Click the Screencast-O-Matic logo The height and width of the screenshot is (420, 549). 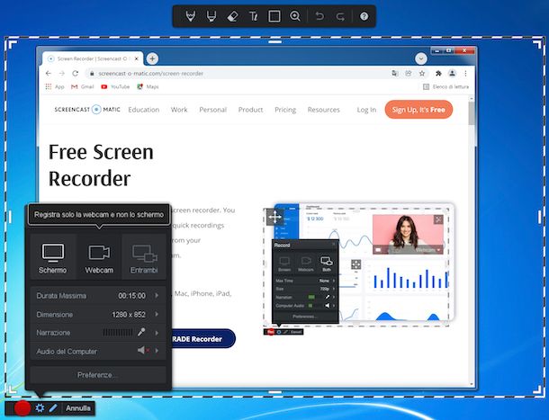(87, 110)
